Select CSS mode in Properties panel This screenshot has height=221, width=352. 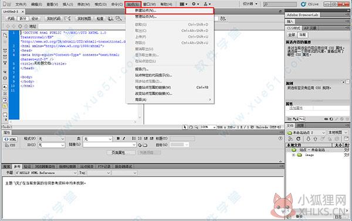[11, 145]
